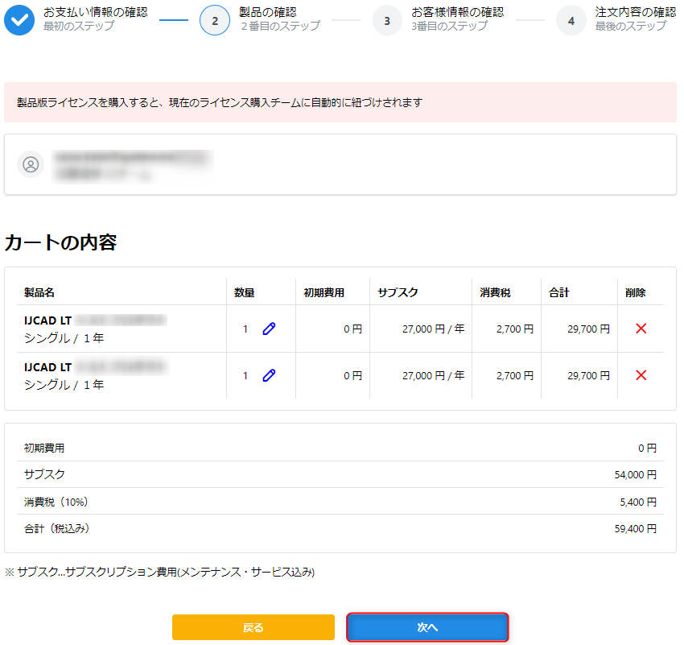Click the カートの内容 heading
The height and width of the screenshot is (645, 684).
60,242
